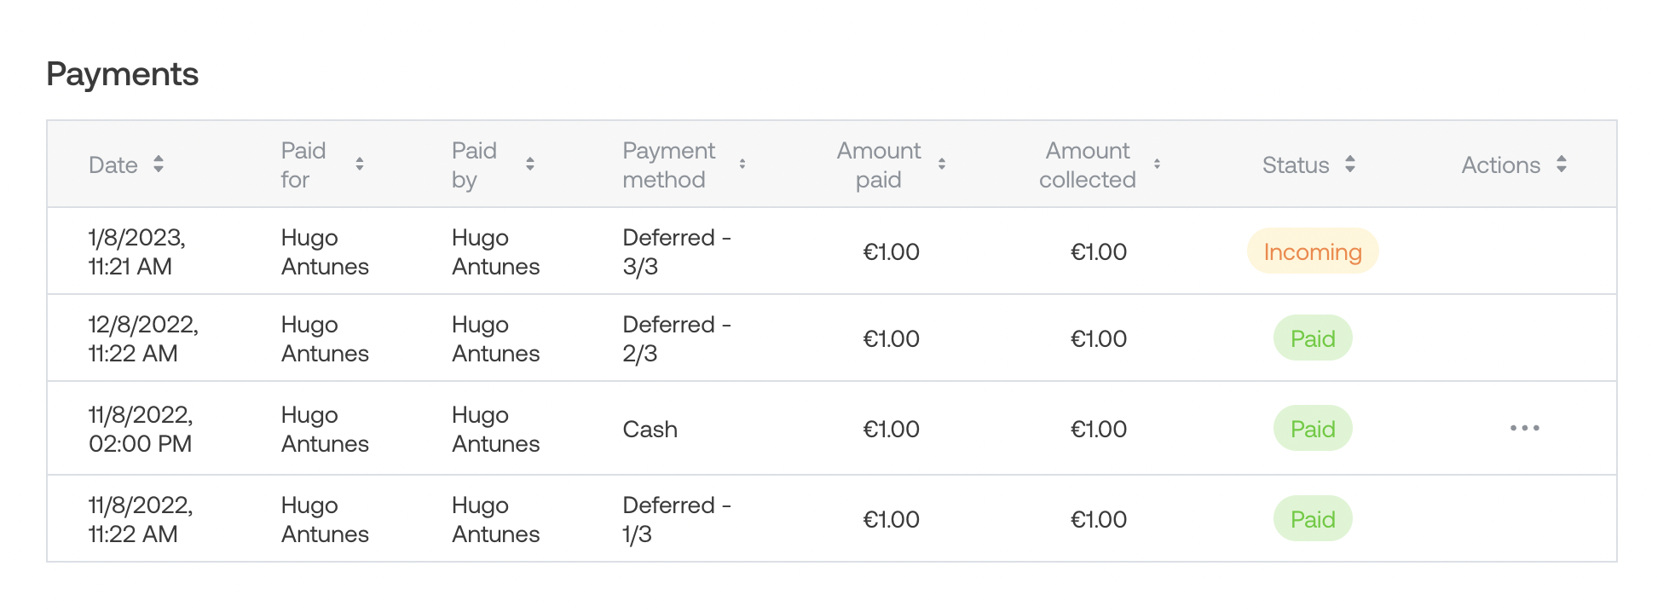The image size is (1669, 612).
Task: Click the Paid for sort icon
Action: click(360, 165)
